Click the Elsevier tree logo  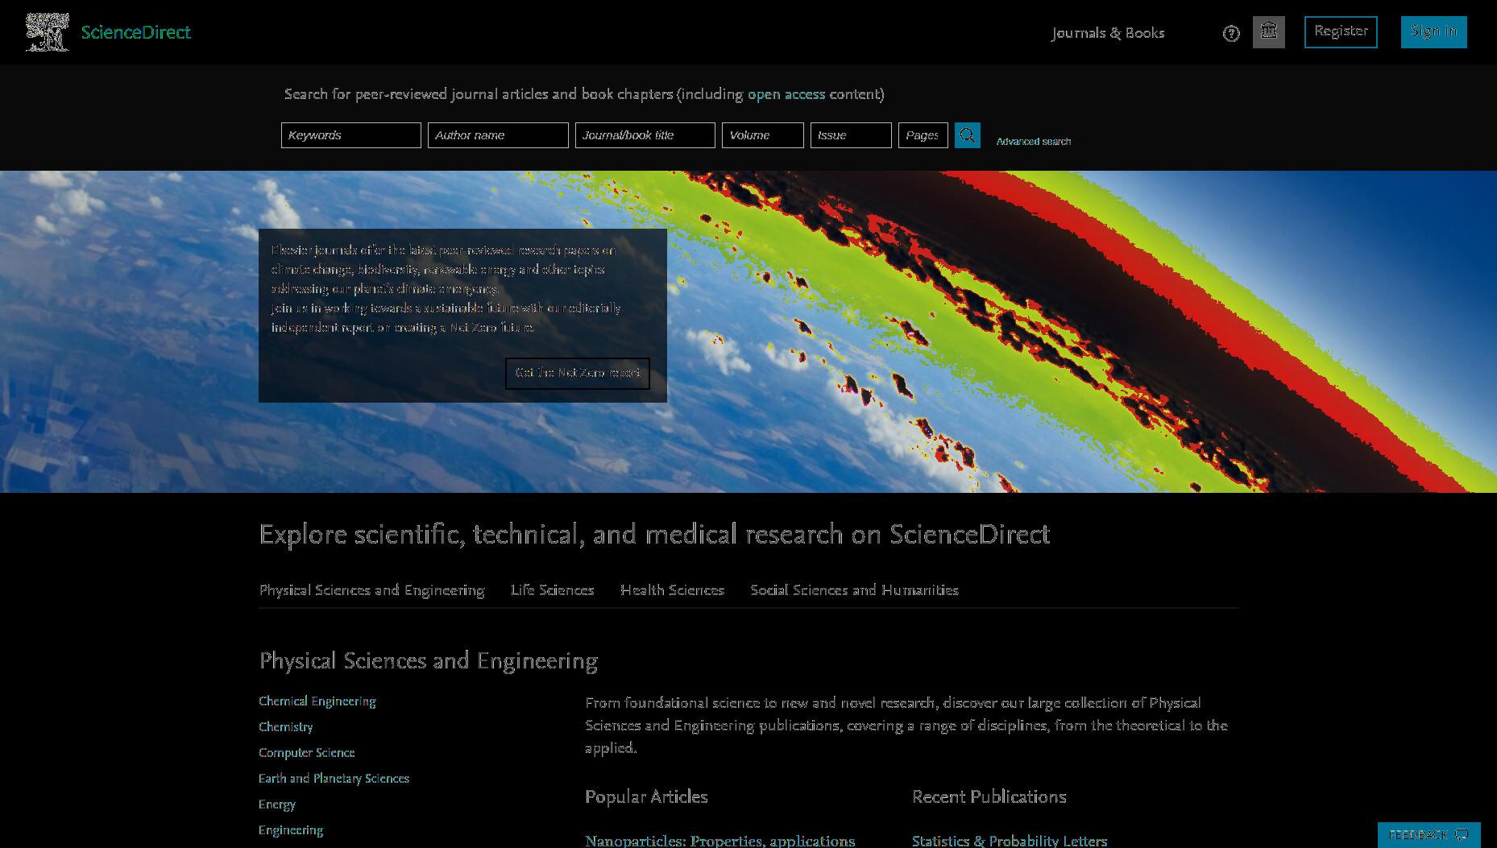tap(47, 32)
